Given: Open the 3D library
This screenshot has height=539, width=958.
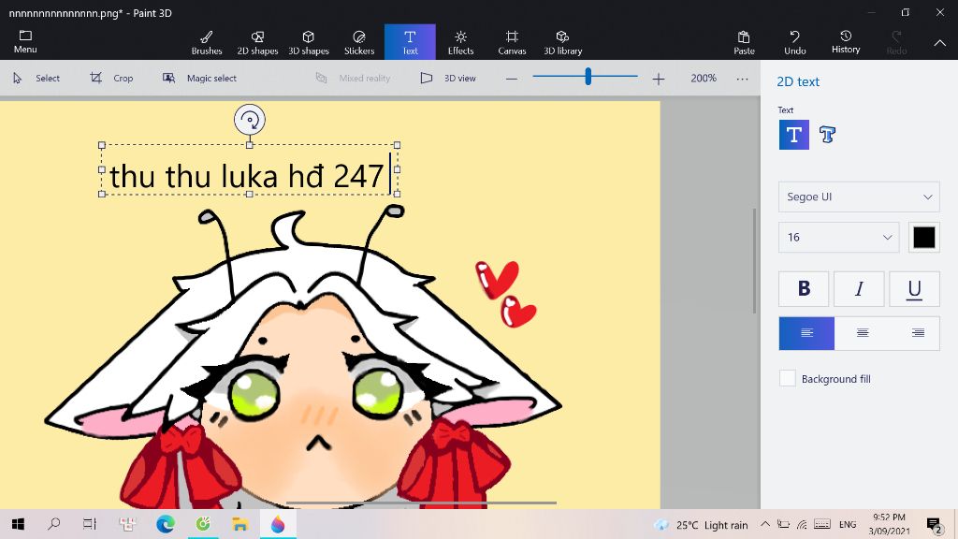Looking at the screenshot, I should (562, 42).
